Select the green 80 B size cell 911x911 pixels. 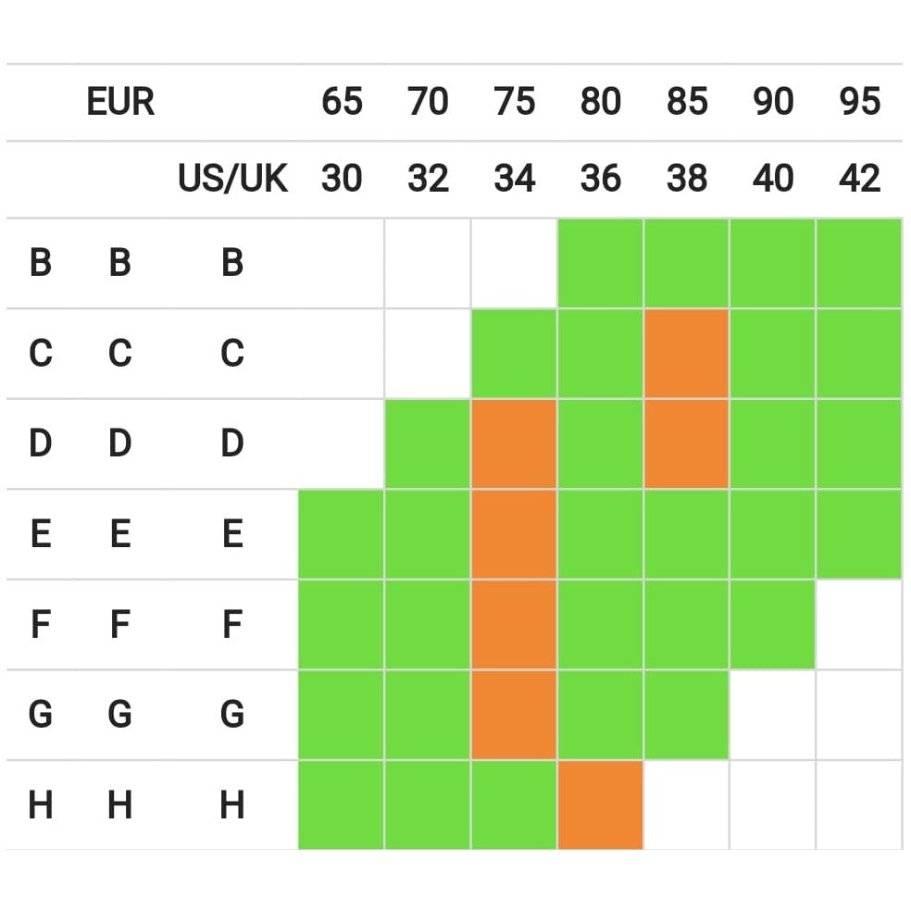(x=600, y=263)
